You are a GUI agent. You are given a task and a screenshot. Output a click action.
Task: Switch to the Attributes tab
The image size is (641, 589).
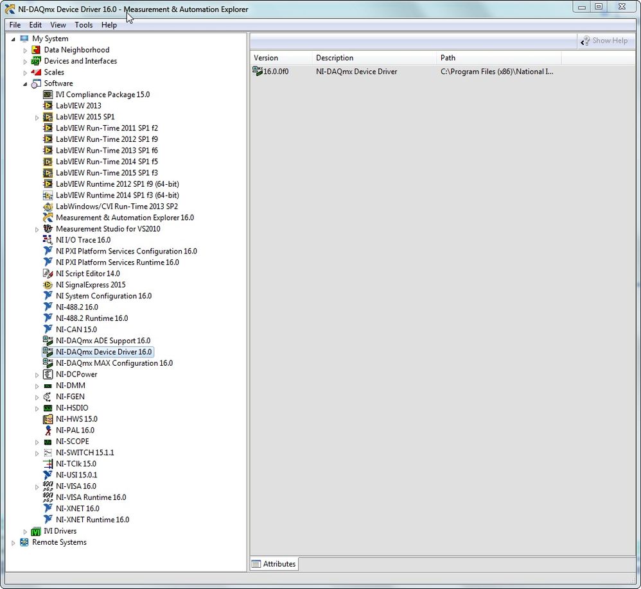point(274,564)
